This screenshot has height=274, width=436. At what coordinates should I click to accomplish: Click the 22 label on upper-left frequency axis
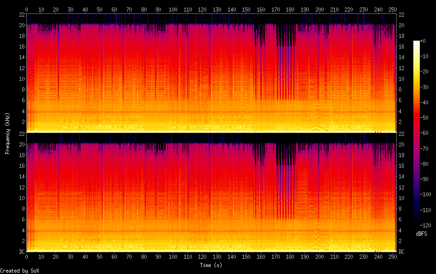(21, 14)
